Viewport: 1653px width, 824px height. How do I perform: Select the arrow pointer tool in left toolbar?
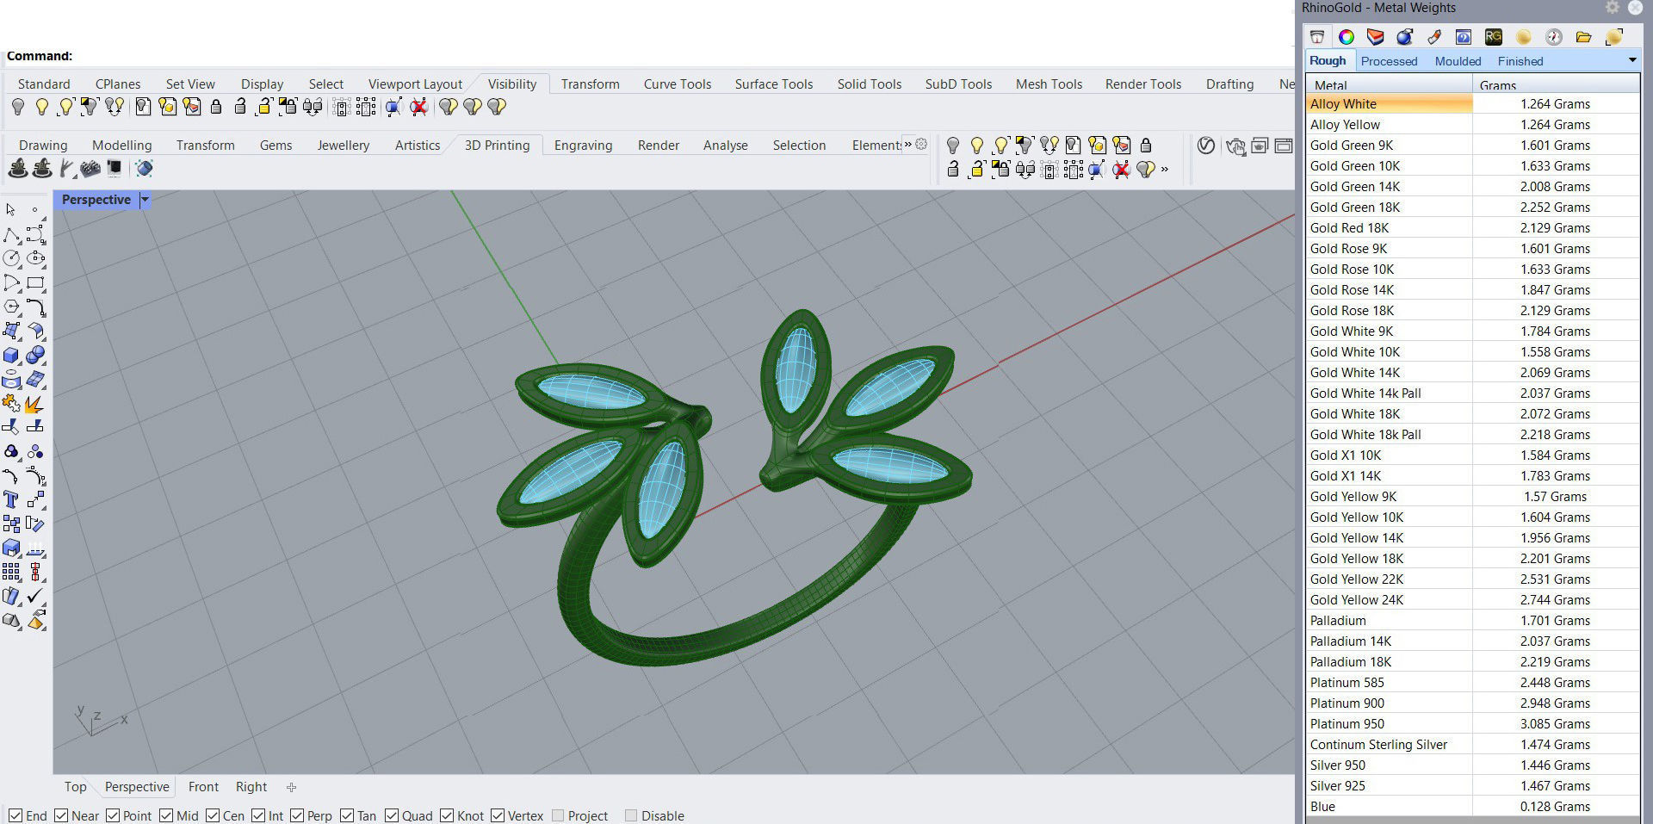click(x=11, y=209)
